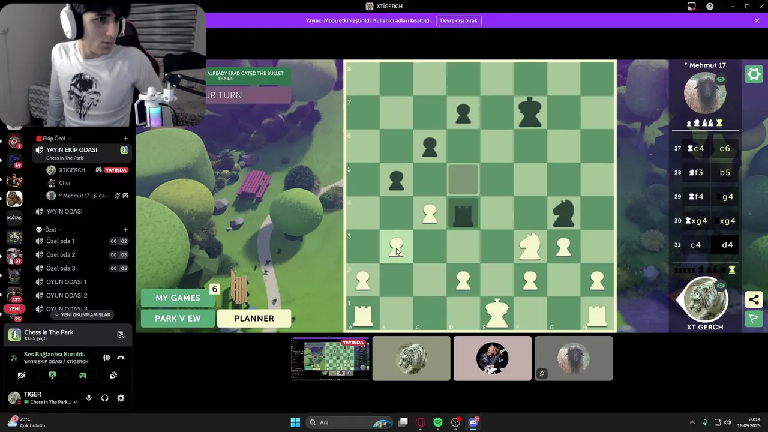
Task: Click move 28 b5 entry
Action: point(725,172)
